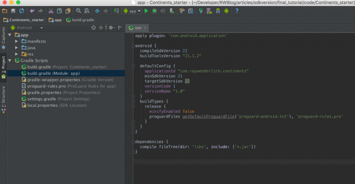The width and height of the screenshot is (355, 184).
Task: Click the Redo arrow icon
Action: click(x=40, y=11)
